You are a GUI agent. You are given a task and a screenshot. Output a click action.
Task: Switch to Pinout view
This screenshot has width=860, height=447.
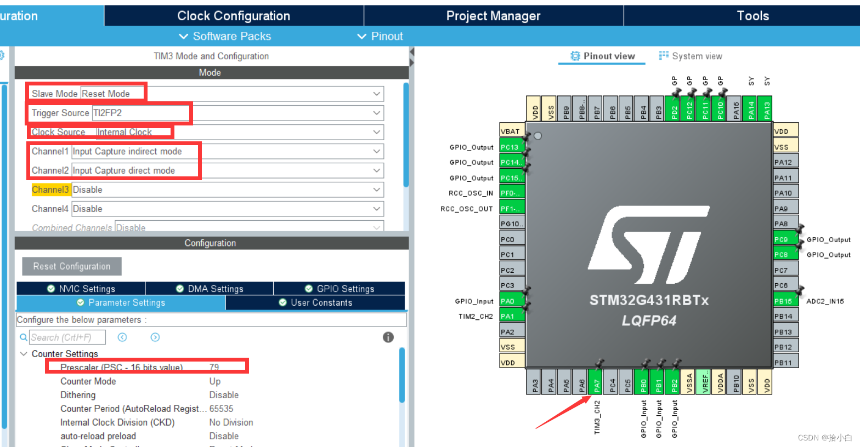tap(602, 56)
